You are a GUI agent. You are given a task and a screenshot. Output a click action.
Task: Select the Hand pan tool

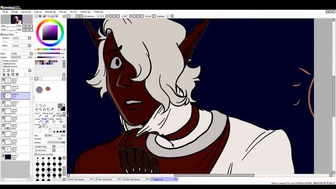(x=48, y=109)
